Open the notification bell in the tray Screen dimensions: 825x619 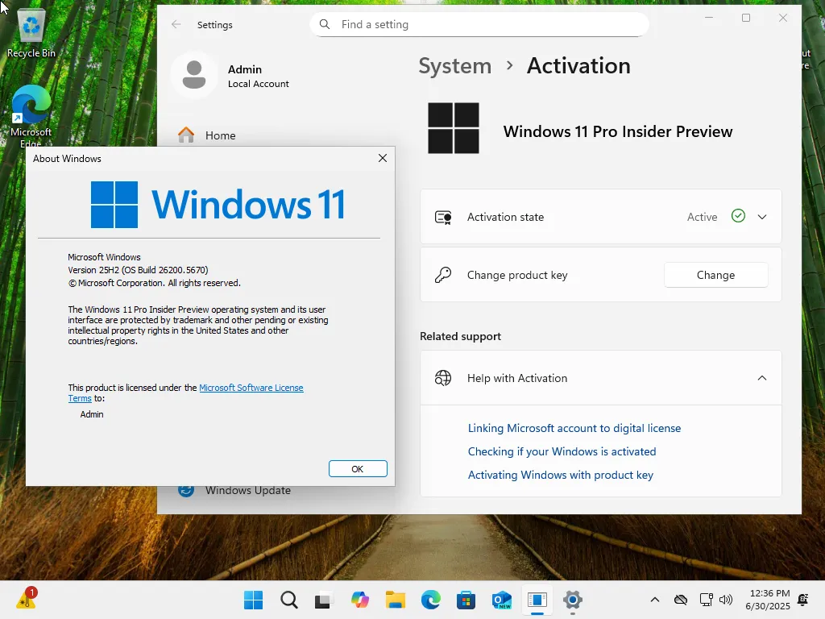pyautogui.click(x=803, y=600)
